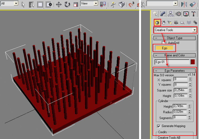
Task: Open the All selection filter dropdown
Action: pyautogui.click(x=10, y=3)
